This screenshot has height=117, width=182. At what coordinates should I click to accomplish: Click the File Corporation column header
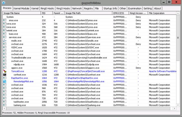click(x=161, y=13)
